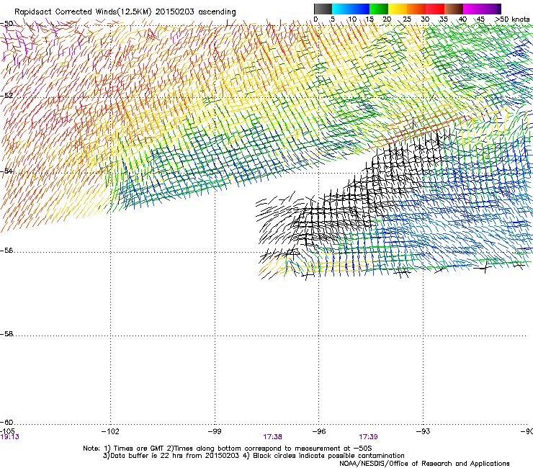533x468 pixels.
Task: Click the green 15-20 knots legend swatch
Action: tap(379, 9)
